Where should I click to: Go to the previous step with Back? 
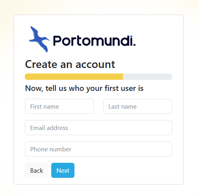click(37, 170)
